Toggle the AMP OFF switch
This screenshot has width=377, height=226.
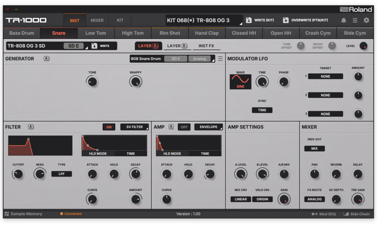pos(184,127)
